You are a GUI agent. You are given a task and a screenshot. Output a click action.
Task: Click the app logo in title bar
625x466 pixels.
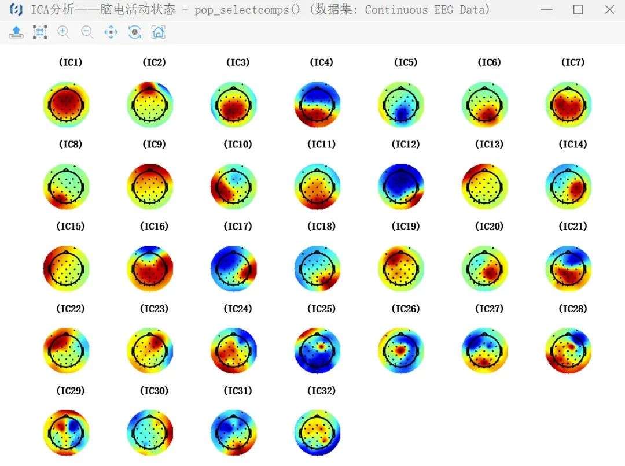(x=16, y=10)
